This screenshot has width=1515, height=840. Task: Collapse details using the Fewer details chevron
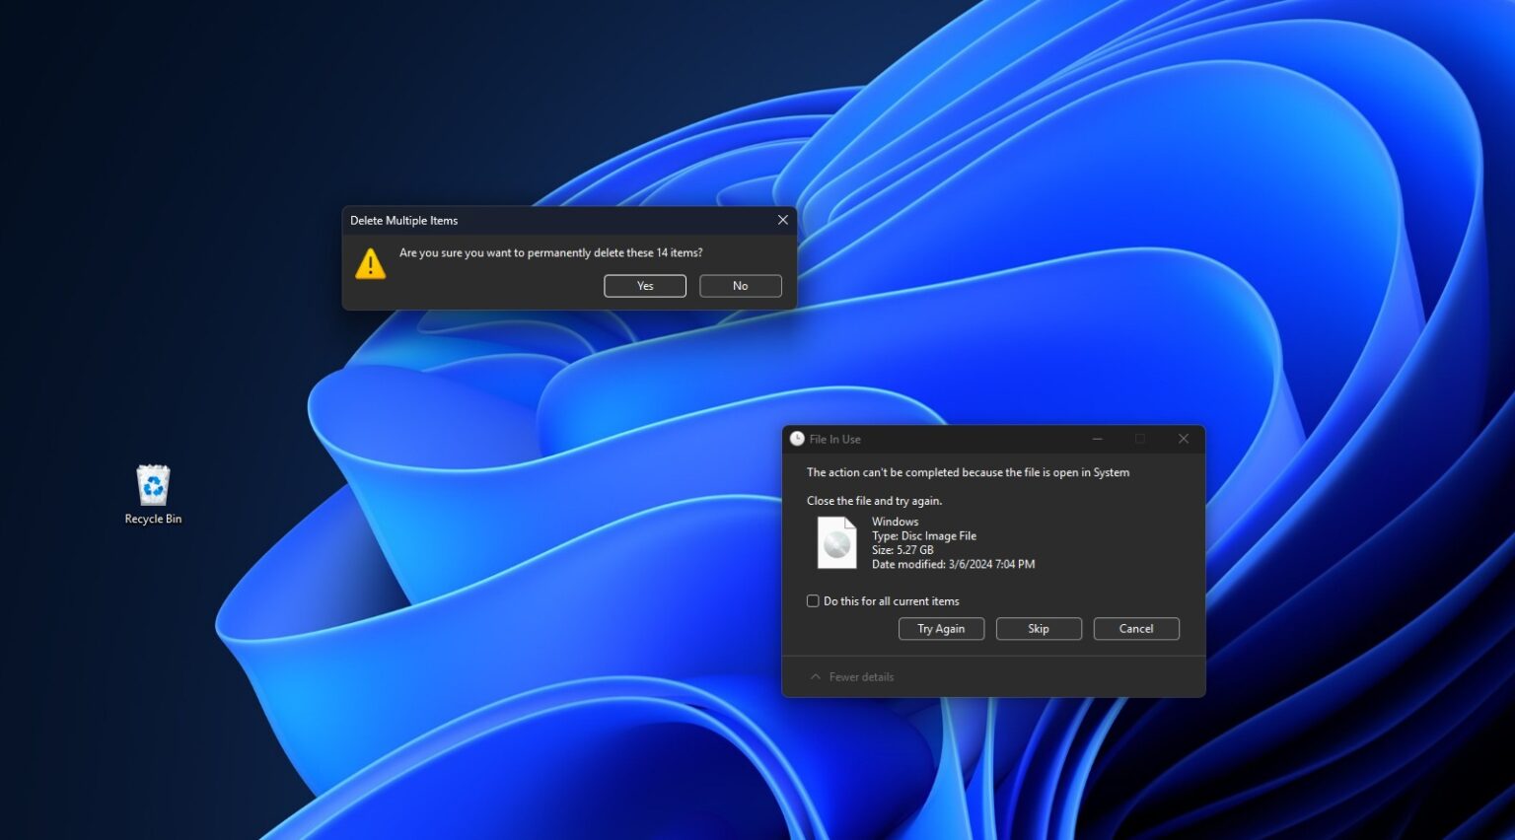click(x=815, y=676)
